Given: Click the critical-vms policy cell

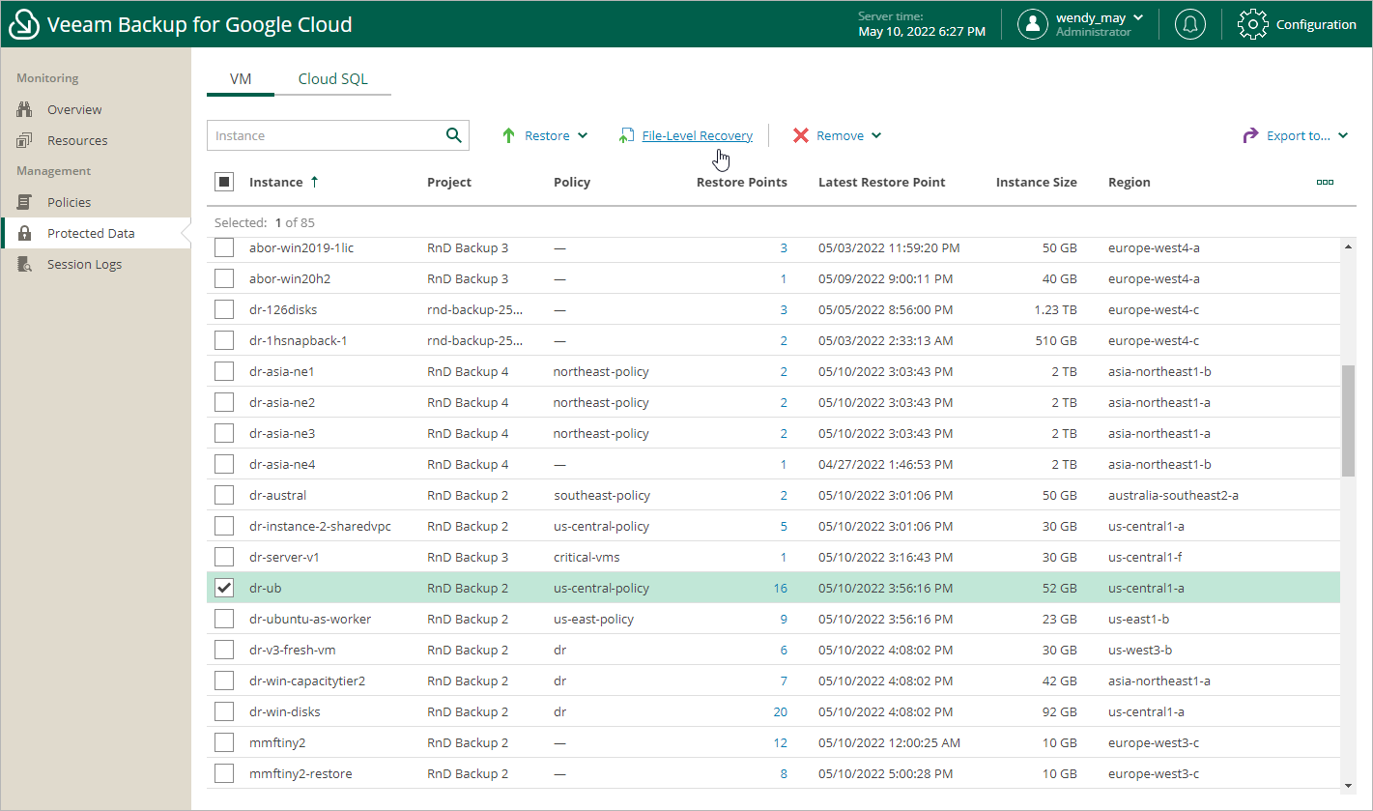Looking at the screenshot, I should click(586, 558).
